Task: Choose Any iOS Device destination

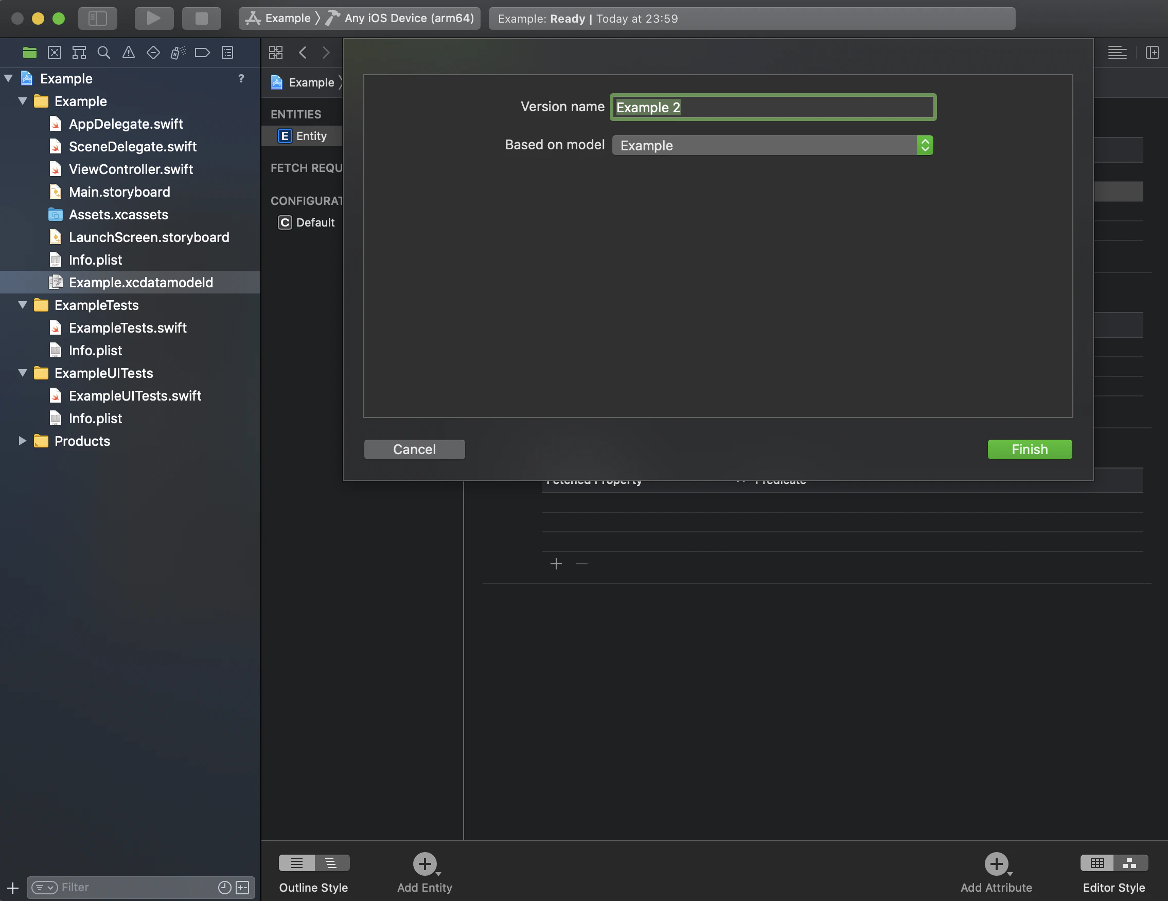Action: pyautogui.click(x=400, y=18)
